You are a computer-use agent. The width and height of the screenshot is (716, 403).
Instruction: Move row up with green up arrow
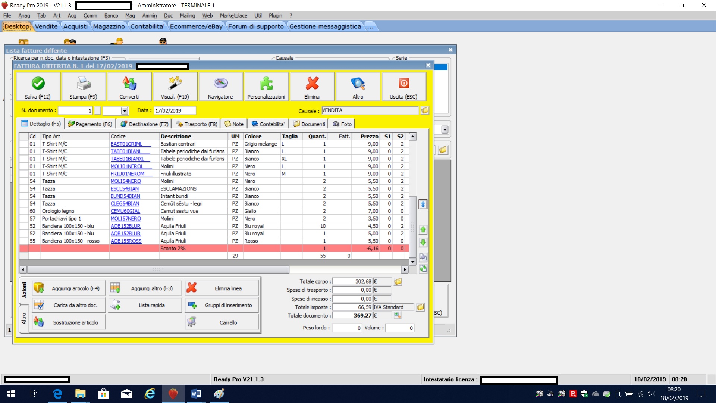pos(423,230)
